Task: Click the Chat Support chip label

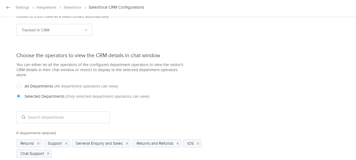Action: point(32,154)
